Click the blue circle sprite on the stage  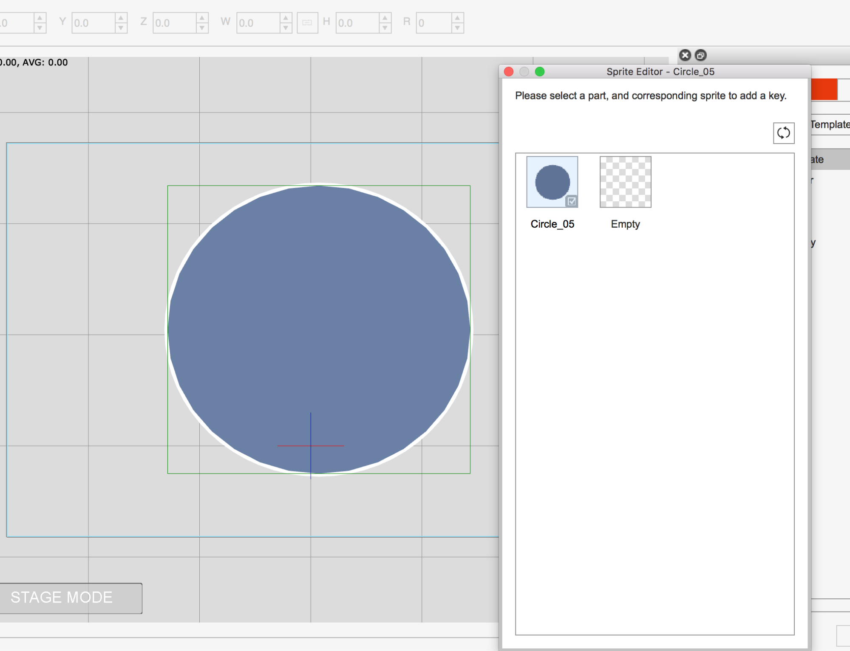319,330
